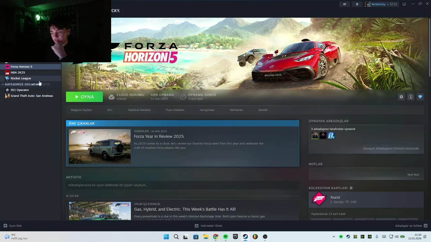The image size is (431, 242).
Task: Expand the system tray hidden icons chevron
Action: point(334,237)
